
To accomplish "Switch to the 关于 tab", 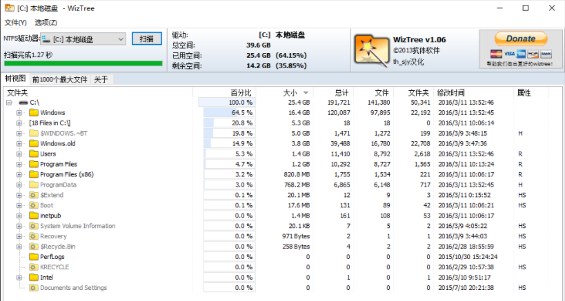I will coord(101,79).
